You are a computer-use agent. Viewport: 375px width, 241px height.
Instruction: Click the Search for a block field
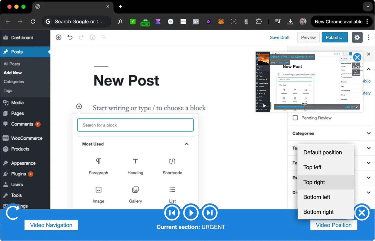[135, 125]
